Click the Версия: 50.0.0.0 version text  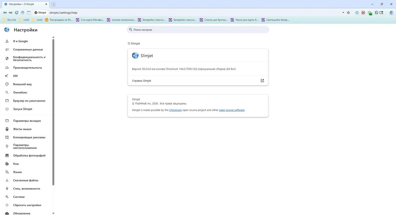point(184,69)
